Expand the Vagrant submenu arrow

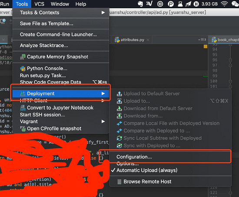point(103,121)
